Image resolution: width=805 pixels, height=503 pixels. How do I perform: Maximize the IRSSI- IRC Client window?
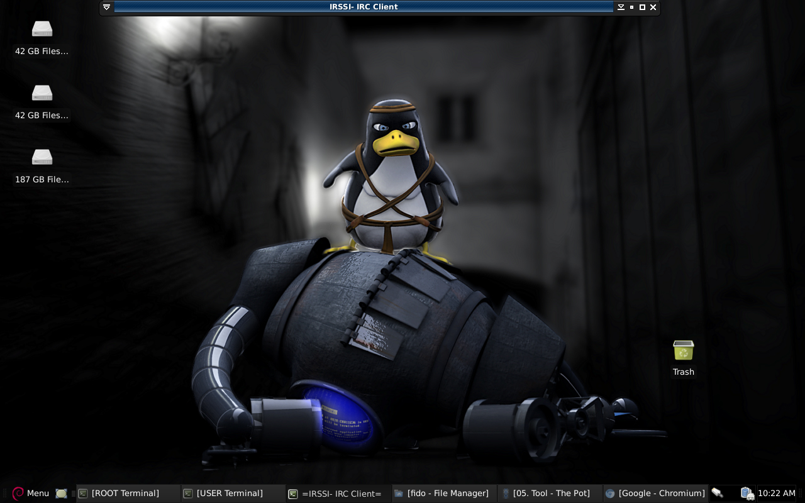tap(642, 7)
